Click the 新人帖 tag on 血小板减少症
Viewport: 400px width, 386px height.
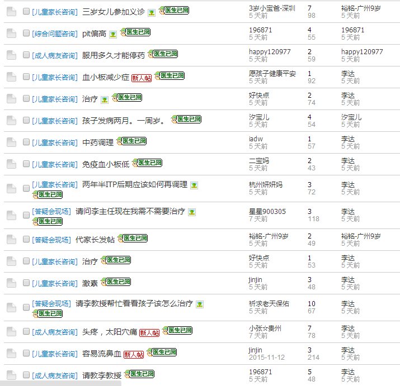click(x=142, y=78)
